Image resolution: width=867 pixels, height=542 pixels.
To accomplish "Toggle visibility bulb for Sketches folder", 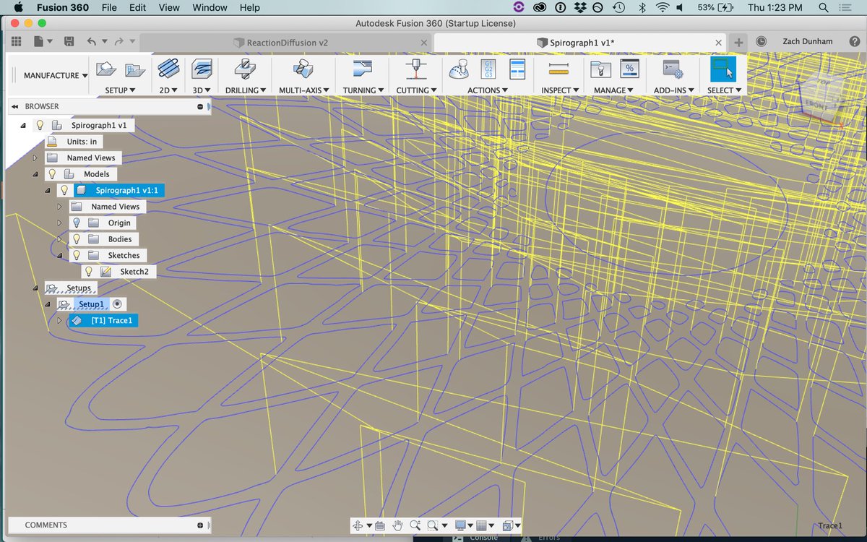I will [x=77, y=255].
